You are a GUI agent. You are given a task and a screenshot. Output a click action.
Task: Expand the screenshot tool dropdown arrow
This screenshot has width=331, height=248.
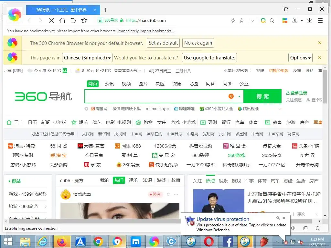click(302, 21)
